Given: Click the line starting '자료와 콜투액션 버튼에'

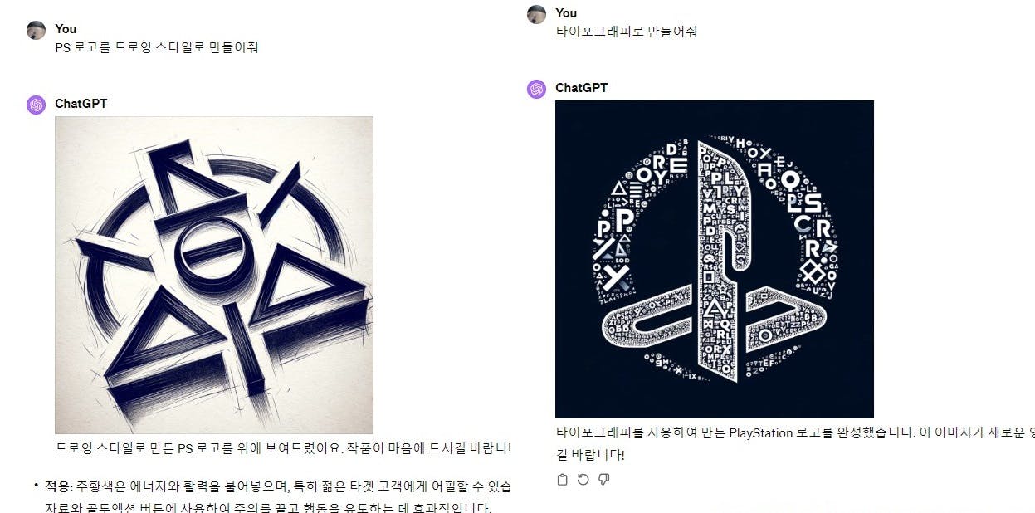Looking at the screenshot, I should 273,507.
